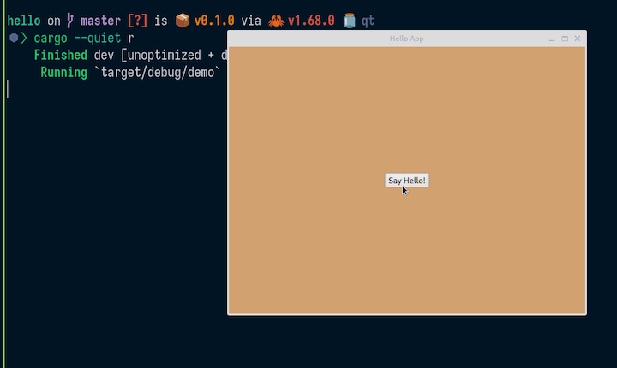Screen dimensions: 617x368
Task: Click the Say Hello! button
Action: (x=406, y=181)
